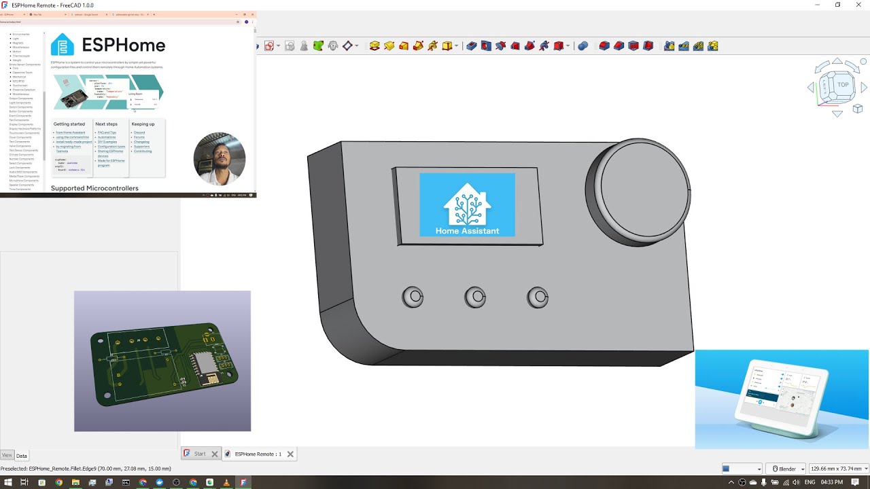The height and width of the screenshot is (489, 870).
Task: Open the Blender navigation style dropdown
Action: click(x=786, y=469)
